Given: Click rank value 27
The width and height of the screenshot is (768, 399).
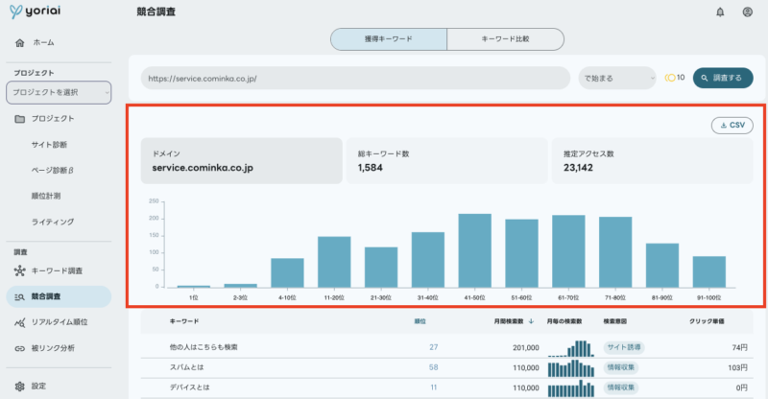Looking at the screenshot, I should pyautogui.click(x=434, y=347).
